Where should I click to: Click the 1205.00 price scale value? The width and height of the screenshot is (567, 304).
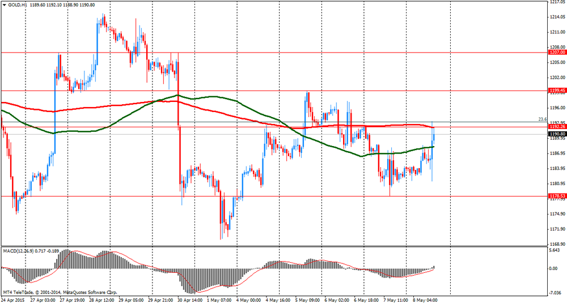pos(557,62)
